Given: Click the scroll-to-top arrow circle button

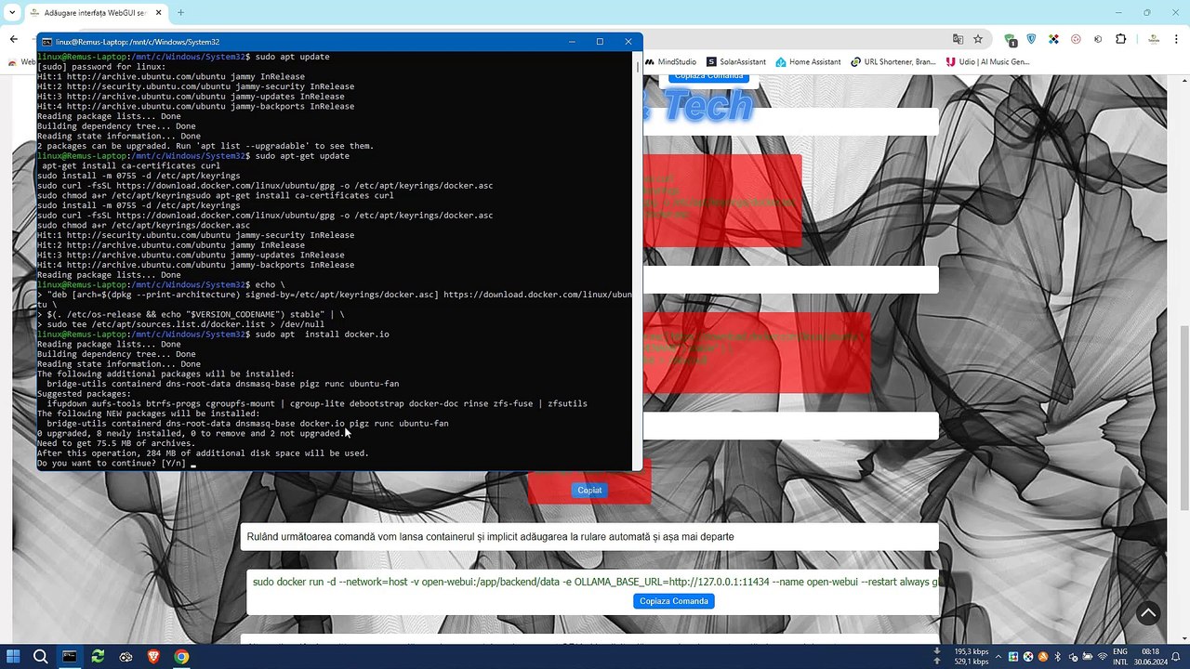Looking at the screenshot, I should coord(1148,613).
